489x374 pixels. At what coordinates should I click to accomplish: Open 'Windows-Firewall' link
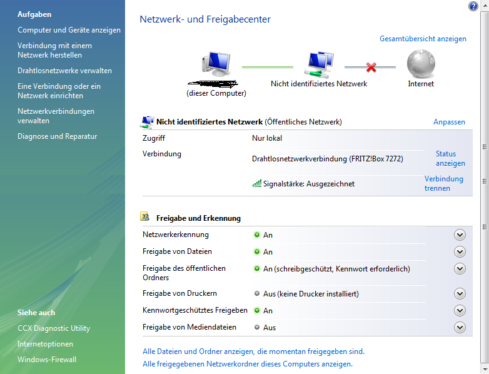click(47, 360)
